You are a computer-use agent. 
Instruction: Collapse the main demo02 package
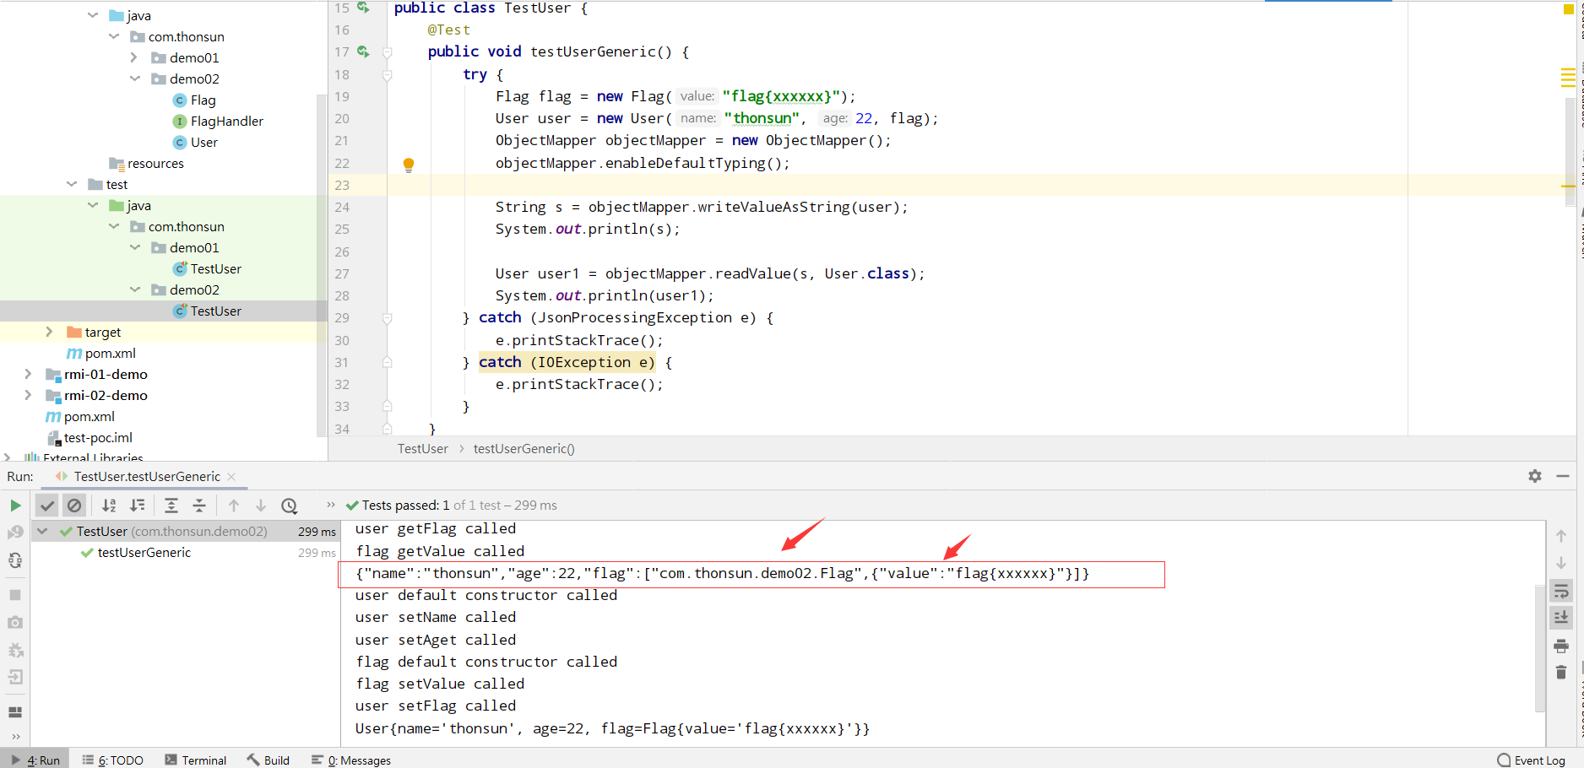click(135, 78)
